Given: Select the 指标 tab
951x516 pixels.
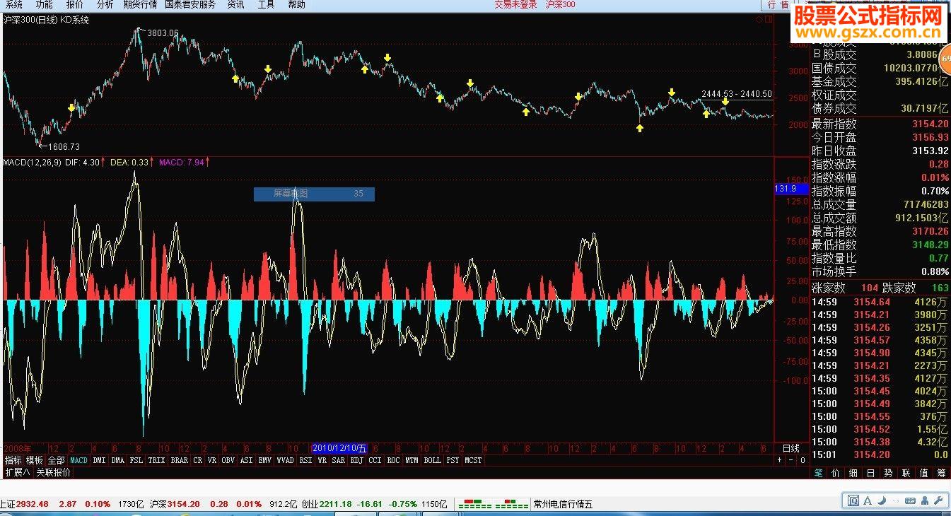Looking at the screenshot, I should (x=13, y=460).
